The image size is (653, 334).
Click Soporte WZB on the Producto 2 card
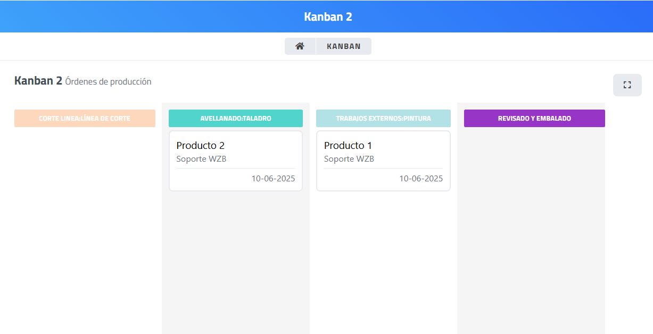pyautogui.click(x=202, y=159)
